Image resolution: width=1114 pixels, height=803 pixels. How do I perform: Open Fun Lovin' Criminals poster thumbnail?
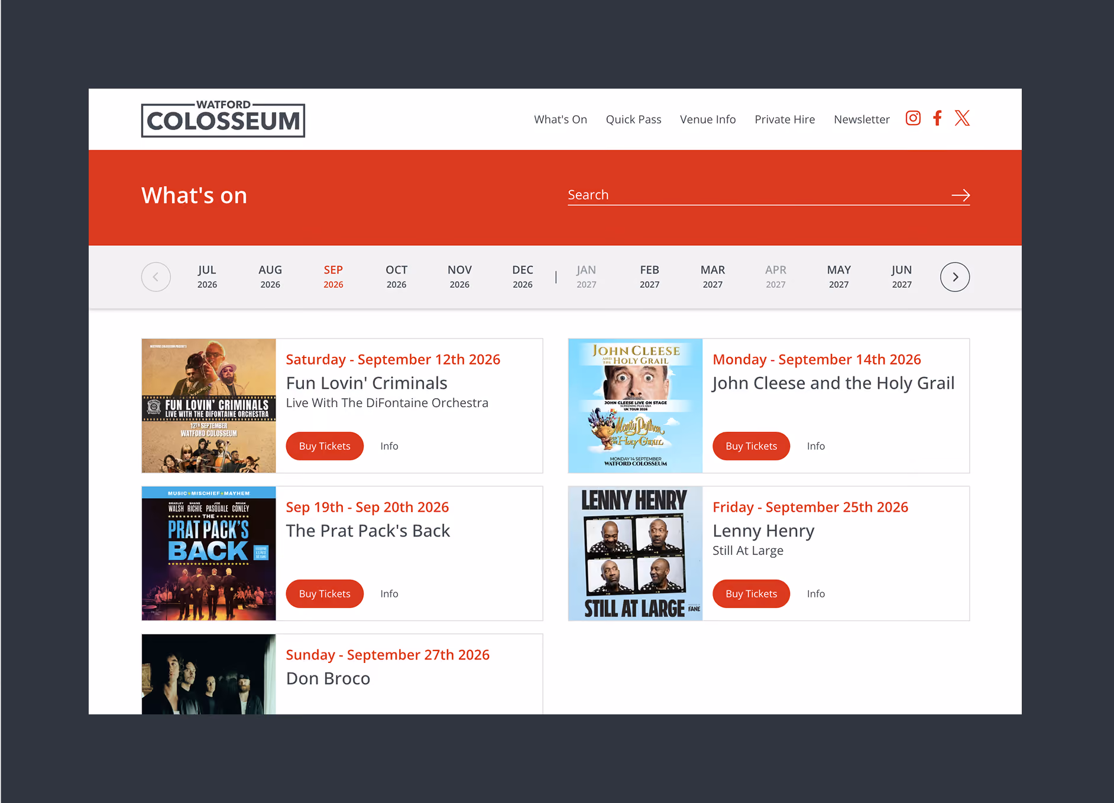(x=209, y=405)
